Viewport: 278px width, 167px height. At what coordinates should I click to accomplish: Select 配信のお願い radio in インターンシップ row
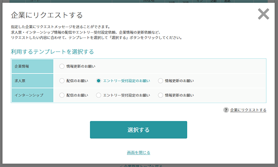coord(62,95)
